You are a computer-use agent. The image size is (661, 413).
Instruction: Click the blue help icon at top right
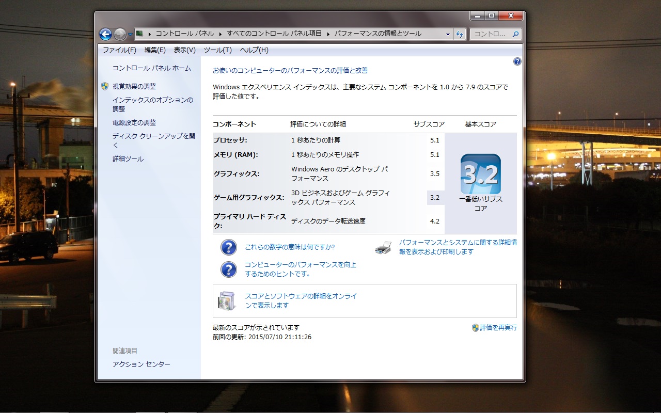tap(517, 61)
